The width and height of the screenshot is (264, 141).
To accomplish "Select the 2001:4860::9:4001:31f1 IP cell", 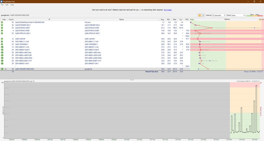I will tap(24, 61).
